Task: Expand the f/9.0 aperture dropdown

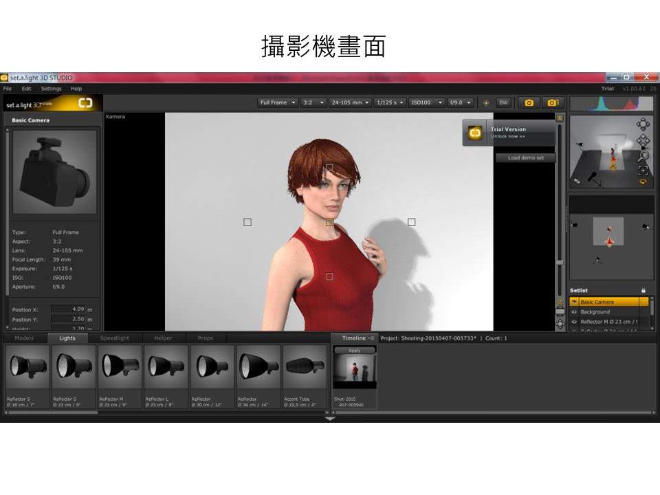Action: pos(460,102)
